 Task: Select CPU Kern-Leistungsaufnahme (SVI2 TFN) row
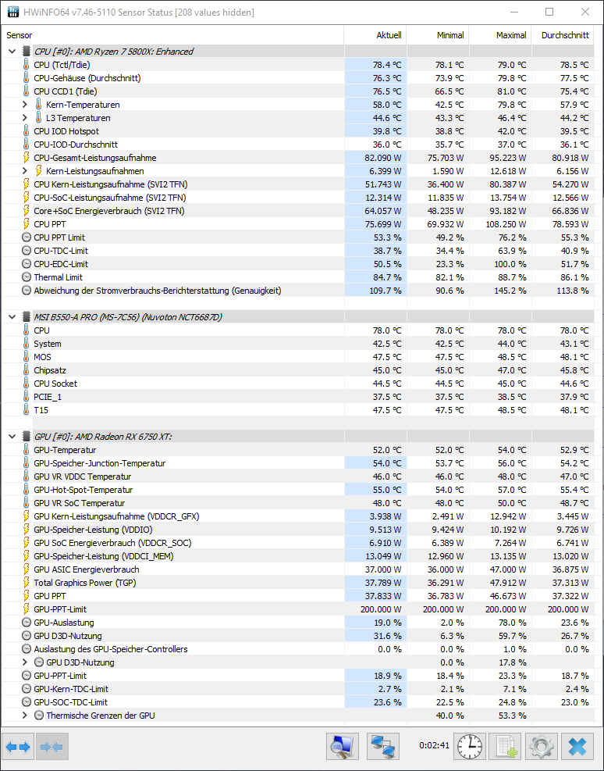(297, 184)
